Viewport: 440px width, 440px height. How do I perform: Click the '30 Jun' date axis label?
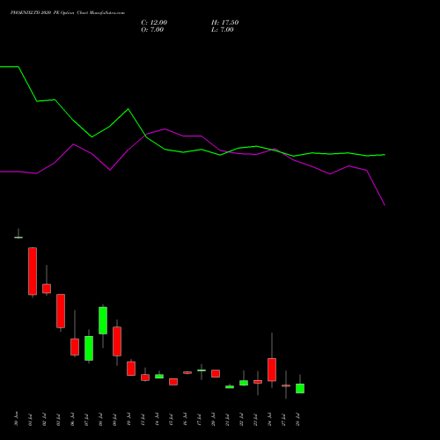[x=16, y=419]
